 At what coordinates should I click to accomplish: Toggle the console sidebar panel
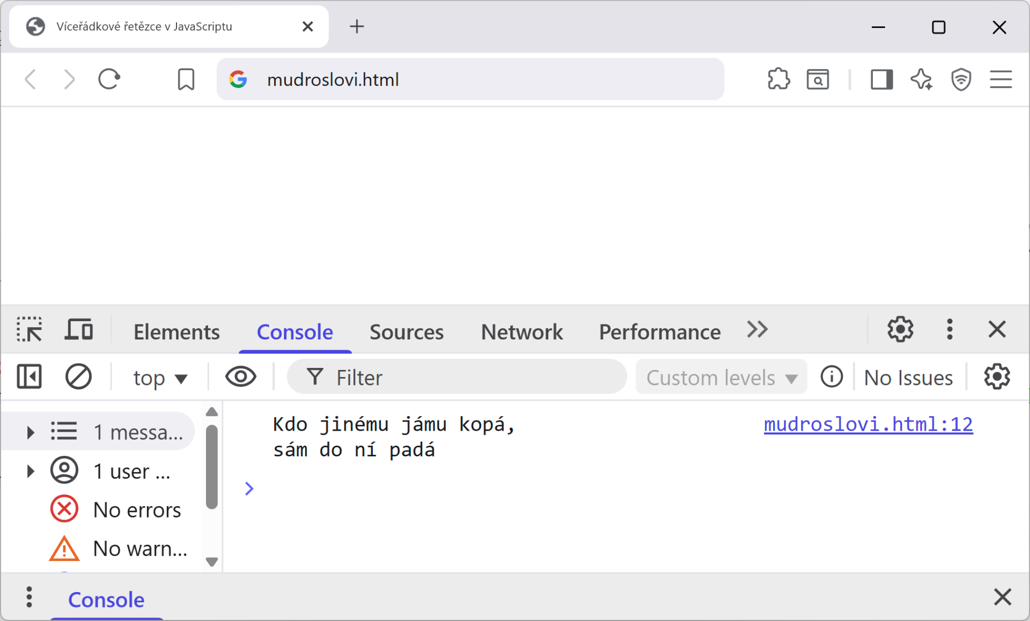[x=30, y=376]
